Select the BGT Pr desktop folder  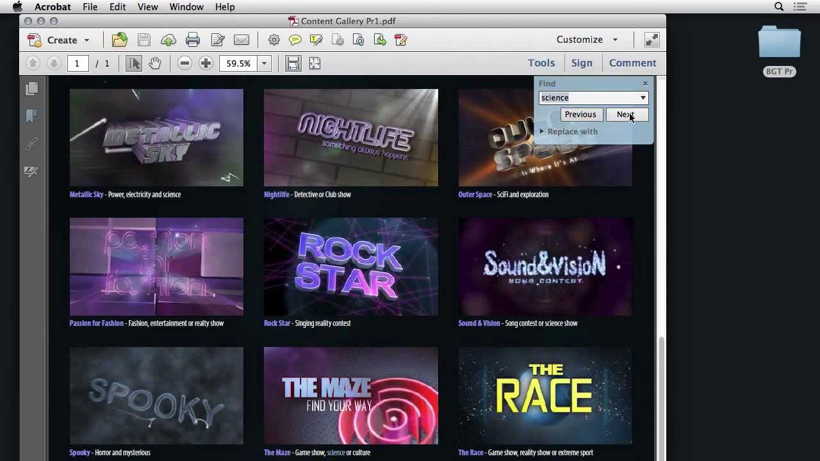point(780,51)
